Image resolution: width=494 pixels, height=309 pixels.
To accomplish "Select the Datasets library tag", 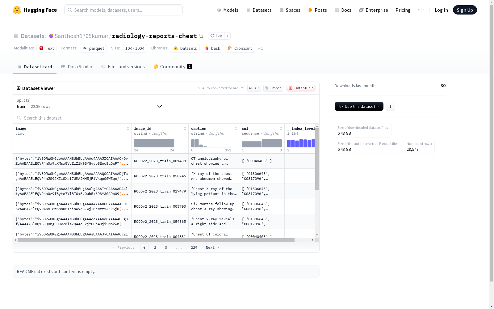I will [x=185, y=48].
